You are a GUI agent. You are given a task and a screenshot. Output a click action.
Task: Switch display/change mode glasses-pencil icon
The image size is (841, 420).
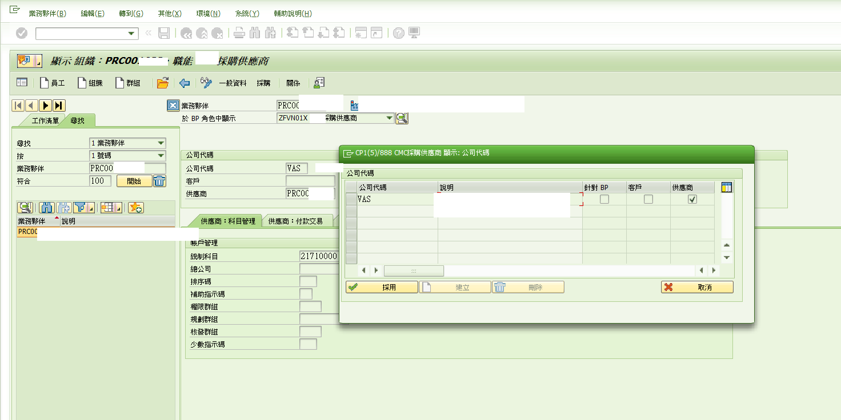(x=206, y=83)
